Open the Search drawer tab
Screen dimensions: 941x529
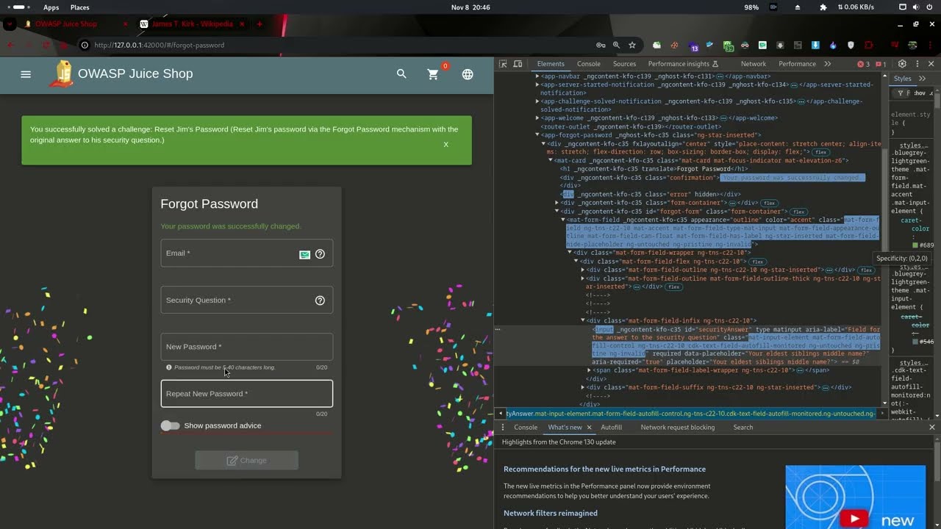743,428
